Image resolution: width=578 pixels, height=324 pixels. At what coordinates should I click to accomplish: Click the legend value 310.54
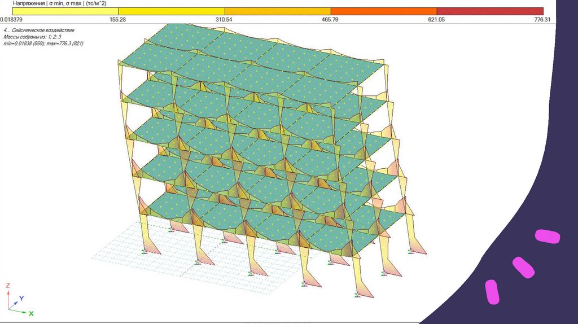point(224,20)
